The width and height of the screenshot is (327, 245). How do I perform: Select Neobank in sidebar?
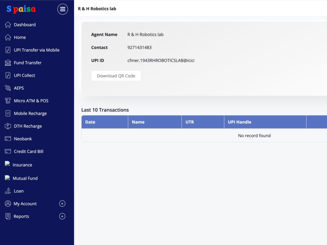[x=23, y=139]
